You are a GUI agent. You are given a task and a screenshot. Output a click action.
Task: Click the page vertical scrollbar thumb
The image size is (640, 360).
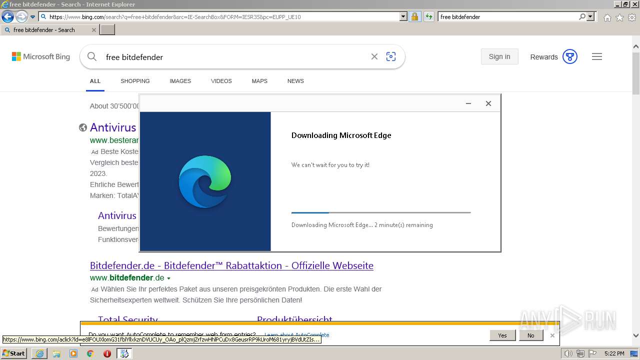636,72
